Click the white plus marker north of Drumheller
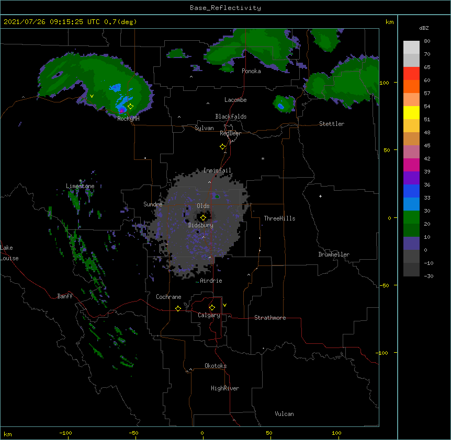Viewport: 451px width, 440px height. click(320, 196)
